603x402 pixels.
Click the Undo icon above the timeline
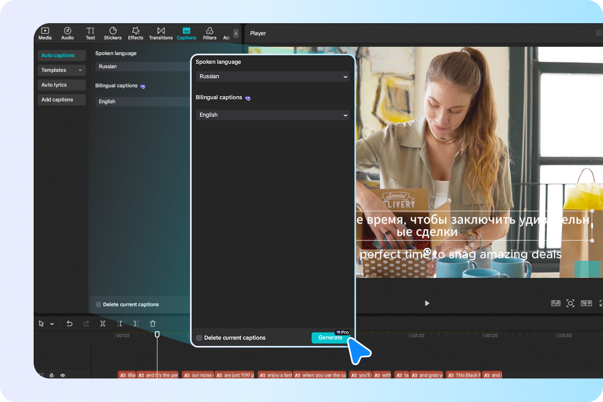coord(69,324)
